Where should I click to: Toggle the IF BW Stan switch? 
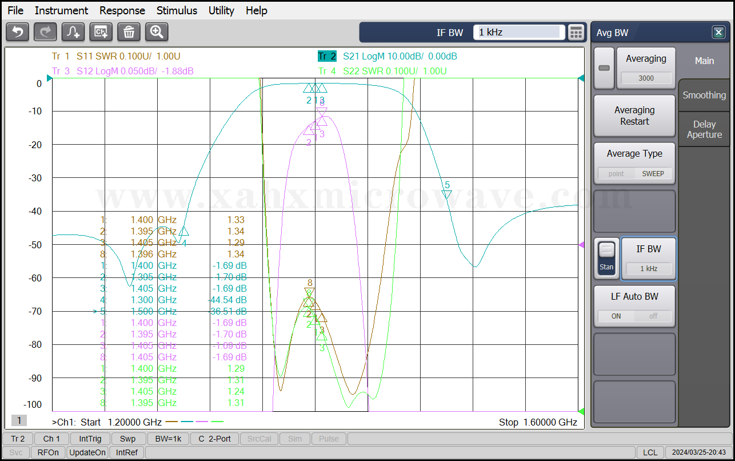606,258
